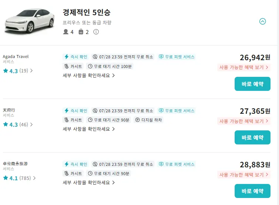Click the clock icon next to 무료 대기 시간 100분

click(x=90, y=66)
